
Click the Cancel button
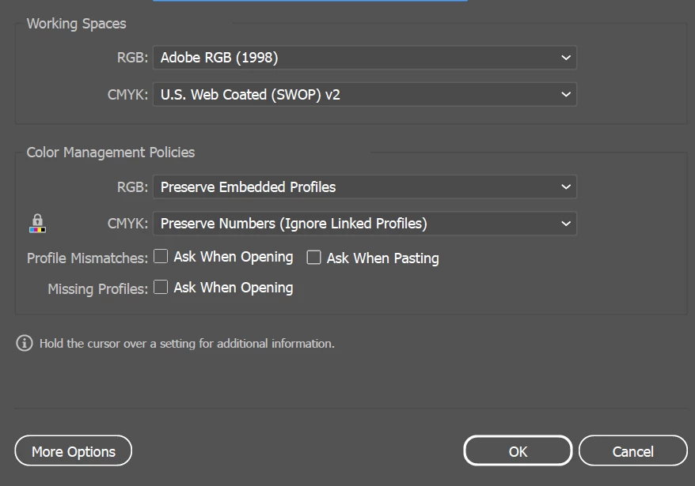pyautogui.click(x=633, y=451)
